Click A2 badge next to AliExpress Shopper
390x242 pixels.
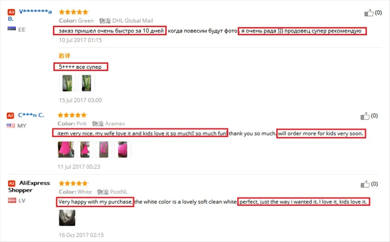(x=11, y=183)
